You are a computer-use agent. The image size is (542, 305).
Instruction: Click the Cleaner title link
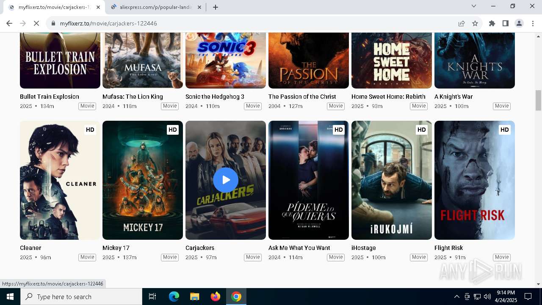(x=30, y=248)
